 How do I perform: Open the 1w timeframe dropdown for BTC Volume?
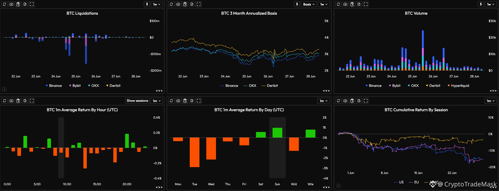tap(491, 4)
